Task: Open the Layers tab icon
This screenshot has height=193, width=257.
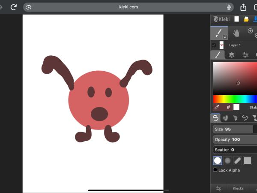Action: tap(231, 55)
